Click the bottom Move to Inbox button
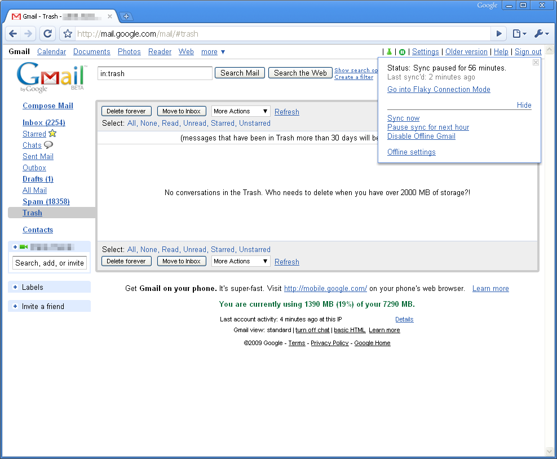This screenshot has height=459, width=557. tap(182, 261)
